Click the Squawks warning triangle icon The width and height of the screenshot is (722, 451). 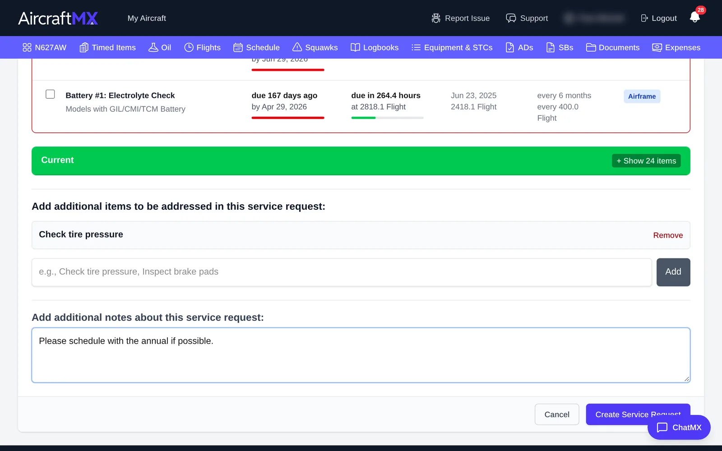(297, 47)
